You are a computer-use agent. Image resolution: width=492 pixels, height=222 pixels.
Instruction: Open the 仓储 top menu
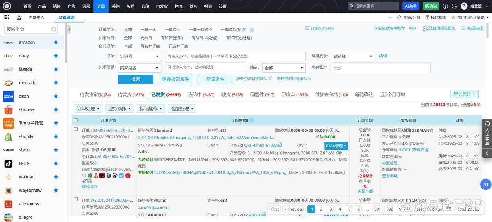tap(145, 6)
